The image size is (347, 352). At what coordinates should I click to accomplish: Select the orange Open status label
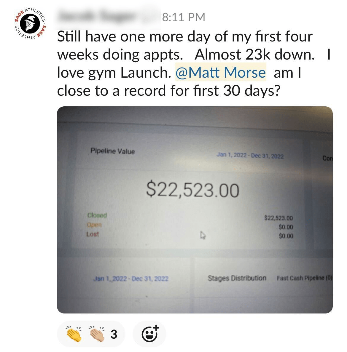click(x=94, y=225)
